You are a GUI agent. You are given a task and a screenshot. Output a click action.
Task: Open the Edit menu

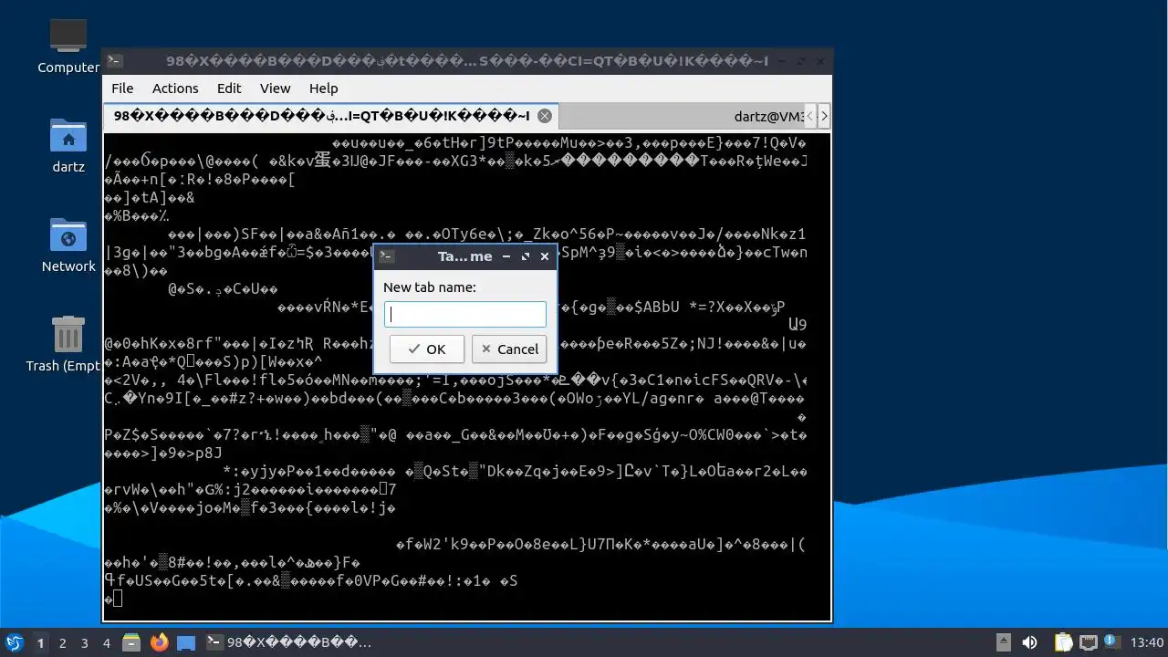click(x=229, y=89)
